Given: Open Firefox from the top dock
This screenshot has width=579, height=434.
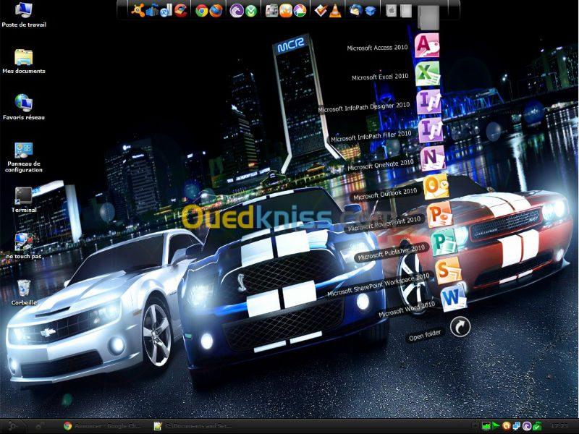Looking at the screenshot, I should [x=216, y=11].
